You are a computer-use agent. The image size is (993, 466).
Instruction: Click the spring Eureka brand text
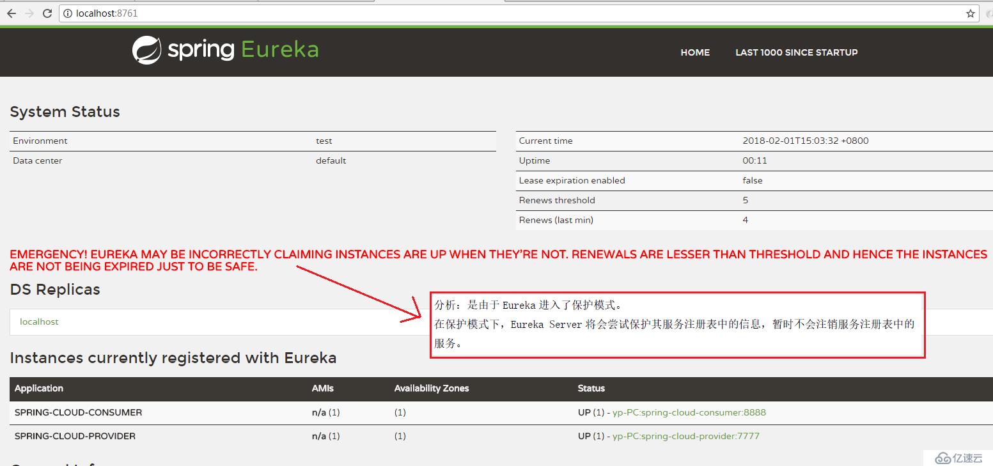pos(243,50)
